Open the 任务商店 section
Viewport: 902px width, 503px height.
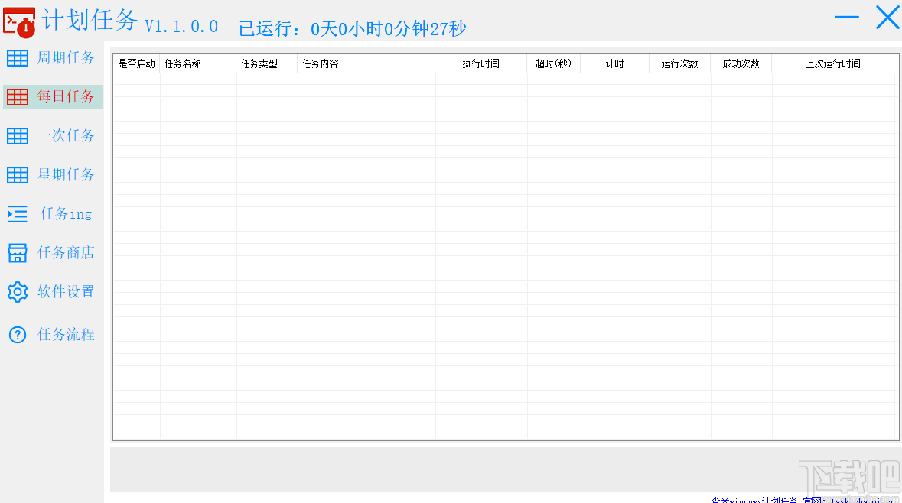(x=66, y=252)
